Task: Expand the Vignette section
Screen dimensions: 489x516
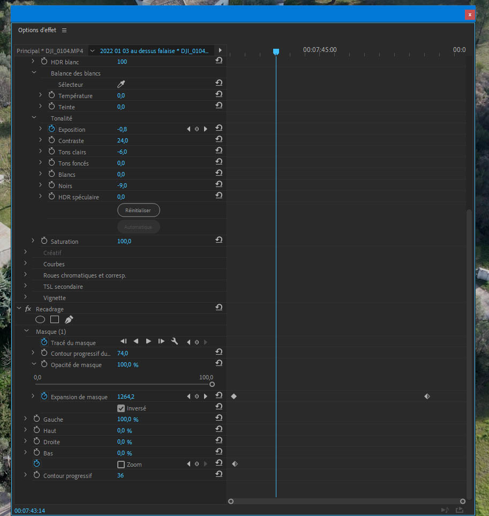Action: click(25, 297)
